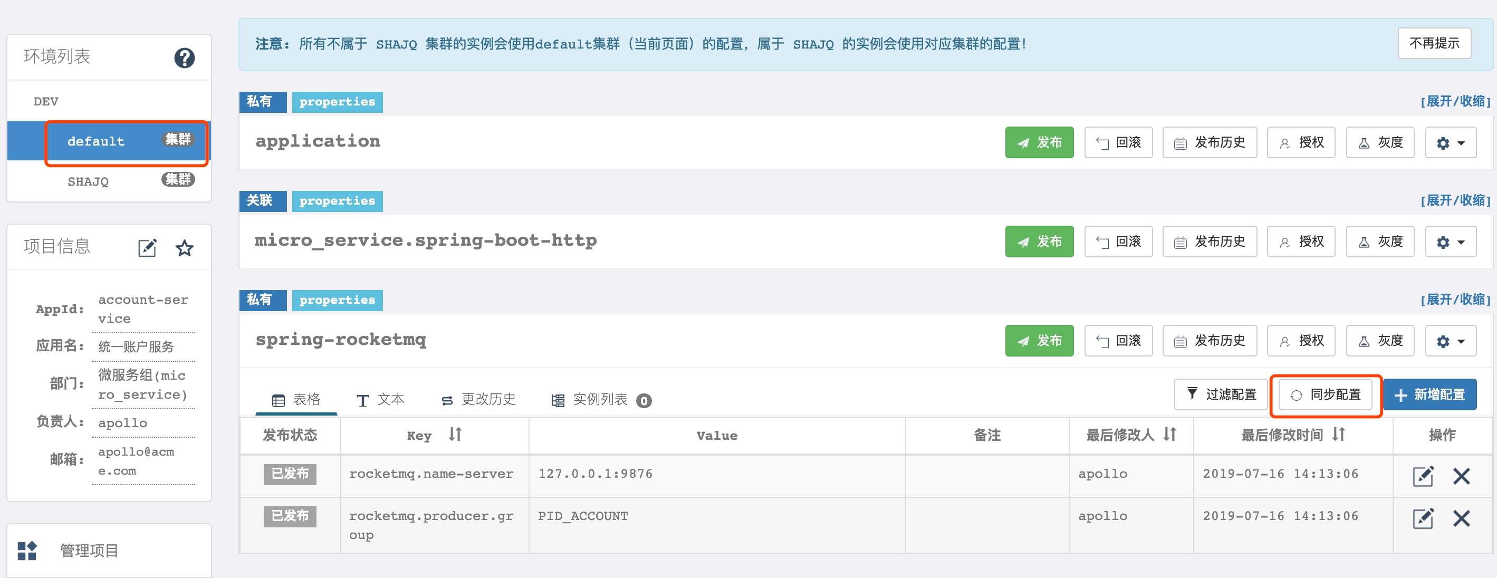Click the 关联 label tag

(263, 201)
